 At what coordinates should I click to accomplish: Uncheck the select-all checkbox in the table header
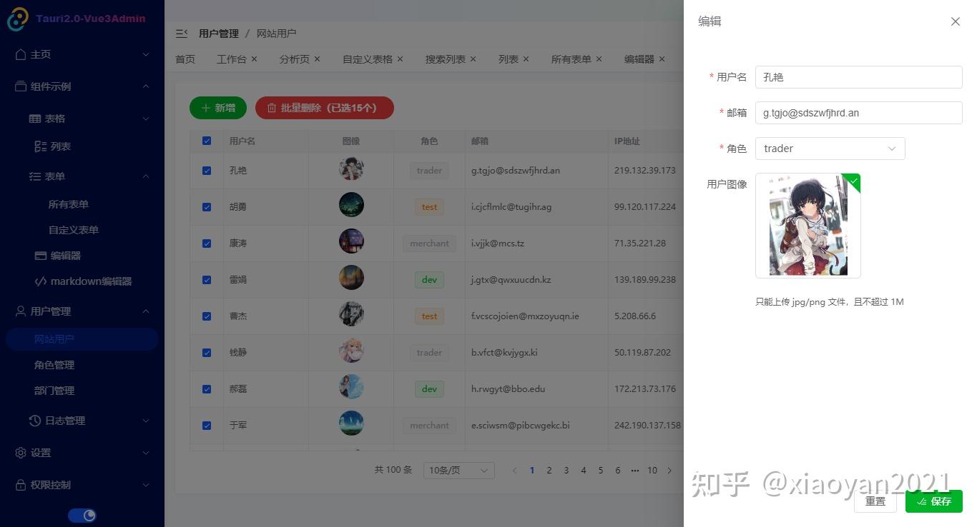207,141
